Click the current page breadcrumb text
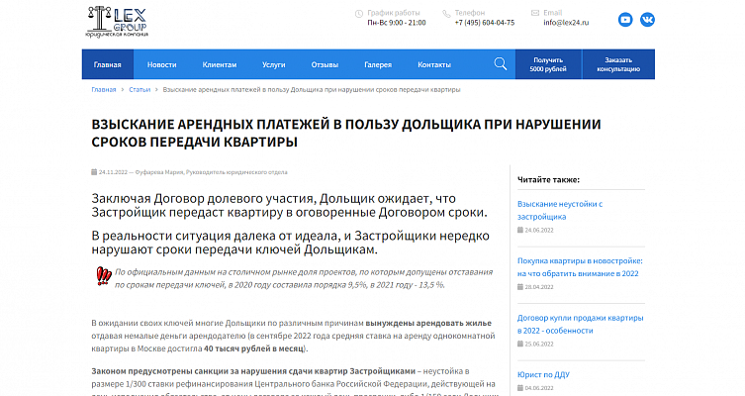Image resolution: width=745 pixels, height=396 pixels. coord(312,89)
